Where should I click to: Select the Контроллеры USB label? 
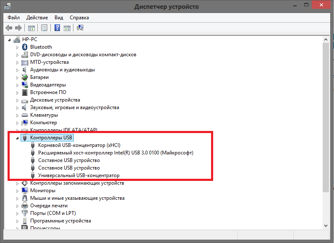tap(51, 138)
